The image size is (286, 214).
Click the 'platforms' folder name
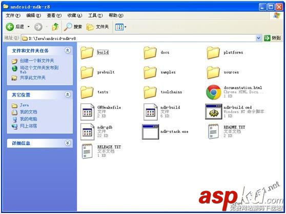pyautogui.click(x=233, y=53)
